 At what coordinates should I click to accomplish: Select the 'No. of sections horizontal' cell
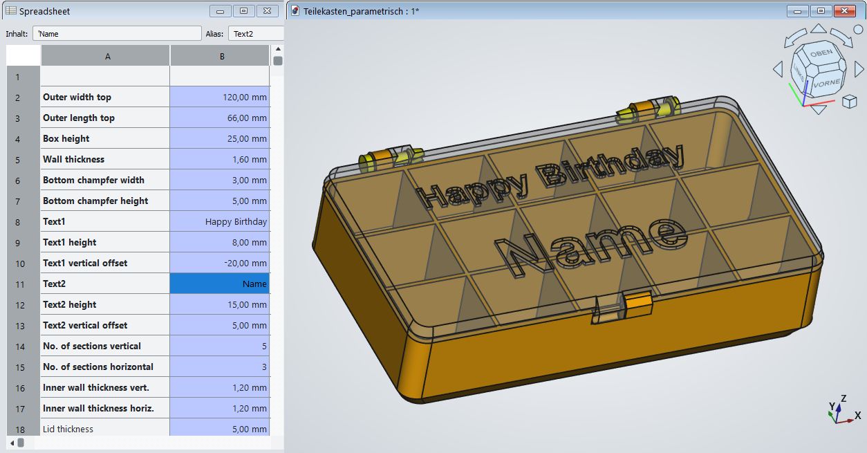[105, 367]
